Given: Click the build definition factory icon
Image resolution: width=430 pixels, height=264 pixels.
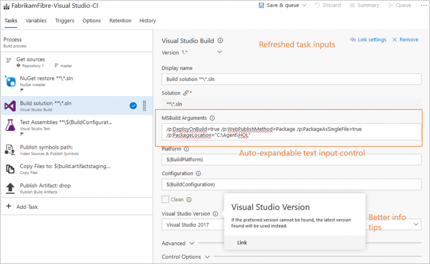Looking at the screenshot, I should pyautogui.click(x=6, y=6).
